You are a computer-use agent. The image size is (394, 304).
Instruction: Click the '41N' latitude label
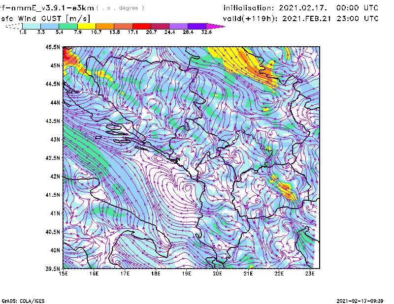[x=55, y=213]
